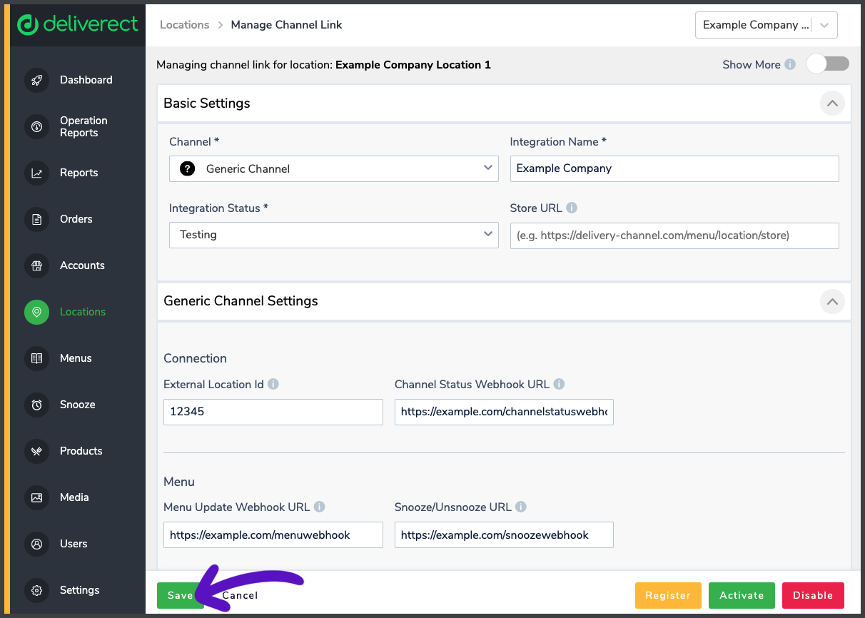Click the 'Connection' subsection heading
The image size is (865, 618).
point(195,358)
